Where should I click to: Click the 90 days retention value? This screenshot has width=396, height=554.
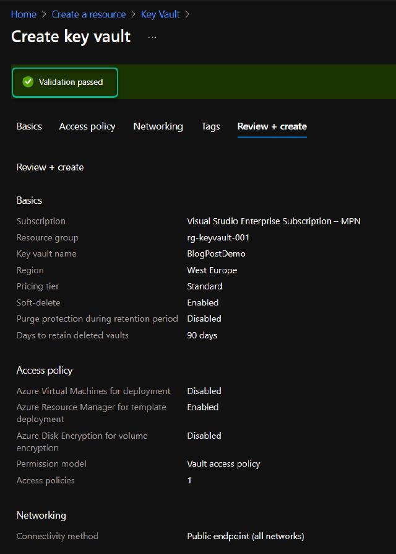pyautogui.click(x=202, y=335)
